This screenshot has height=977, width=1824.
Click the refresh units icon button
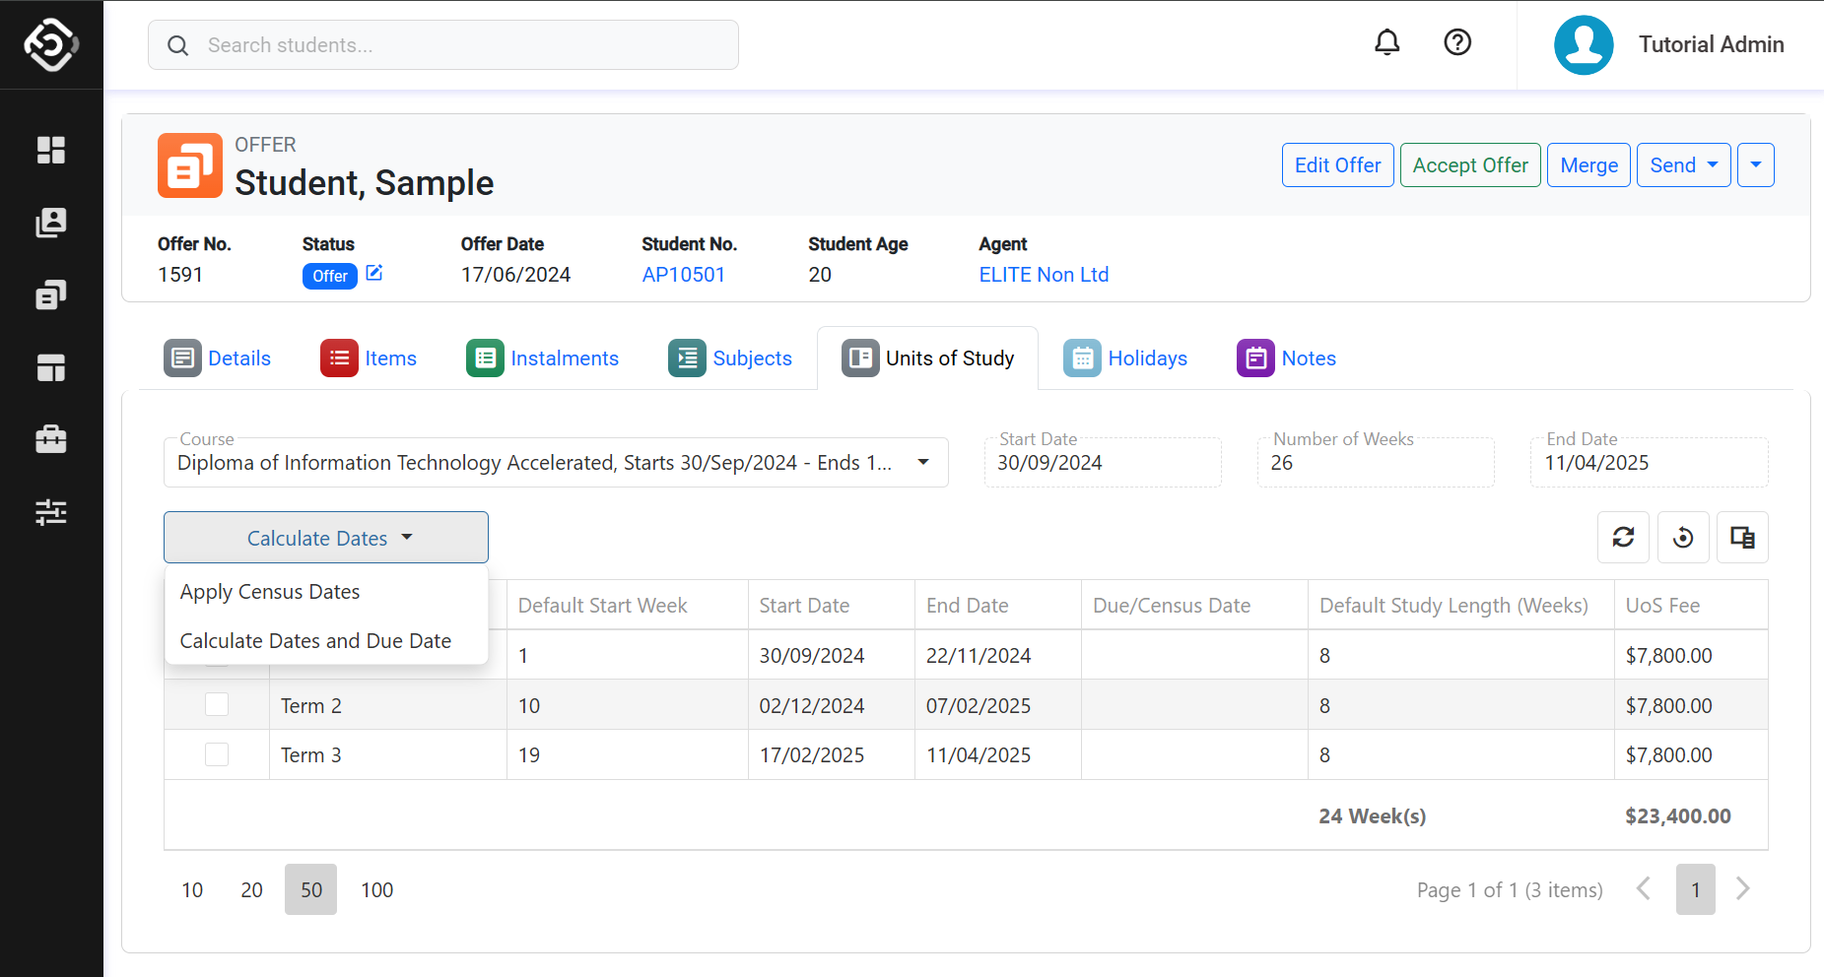1623,537
